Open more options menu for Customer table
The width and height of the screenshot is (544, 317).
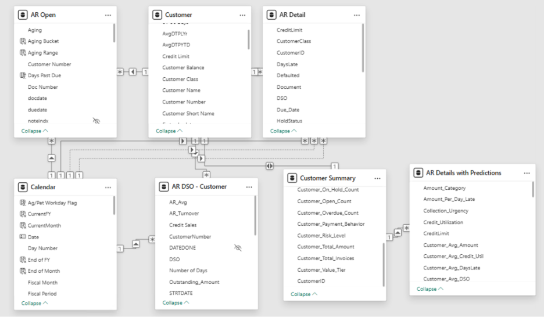click(242, 15)
